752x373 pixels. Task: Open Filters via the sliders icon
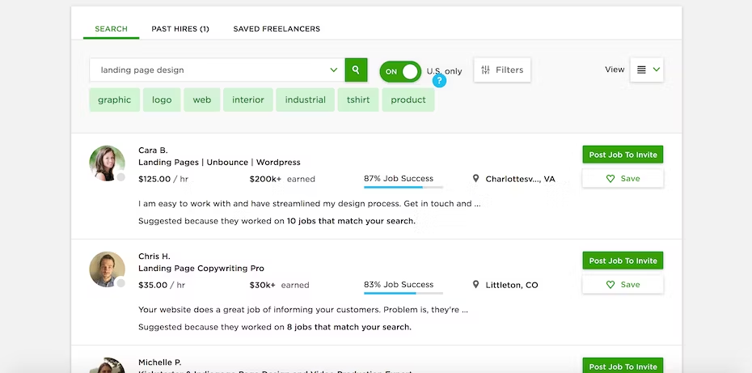pyautogui.click(x=485, y=70)
